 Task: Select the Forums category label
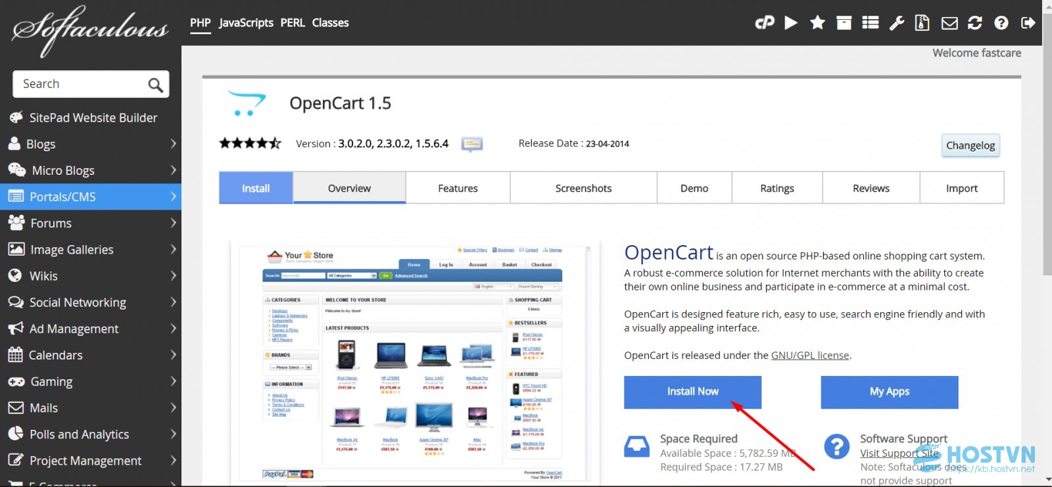point(51,223)
